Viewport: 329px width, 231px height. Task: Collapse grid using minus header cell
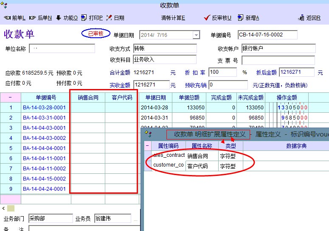(x=10, y=97)
